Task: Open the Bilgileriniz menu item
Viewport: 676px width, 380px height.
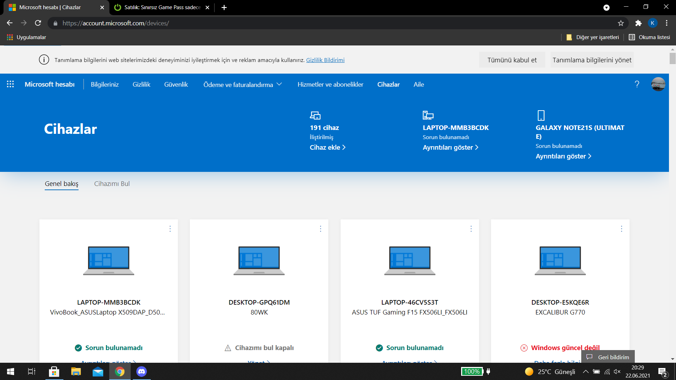Action: click(105, 85)
